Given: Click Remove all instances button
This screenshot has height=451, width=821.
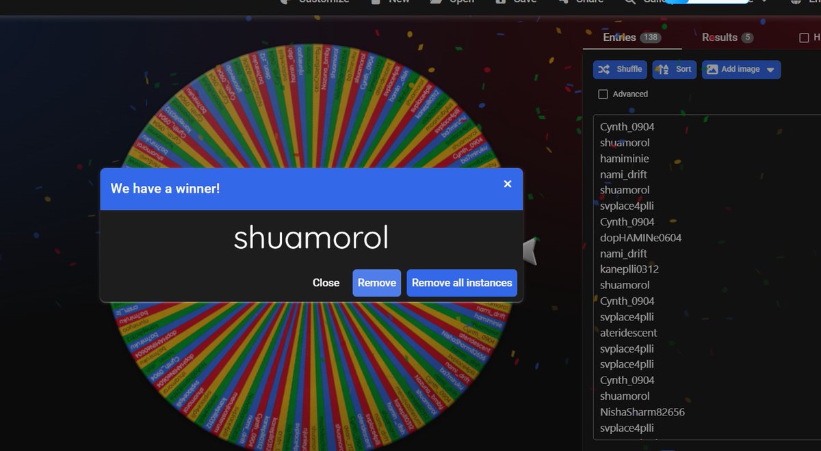Looking at the screenshot, I should [x=462, y=283].
